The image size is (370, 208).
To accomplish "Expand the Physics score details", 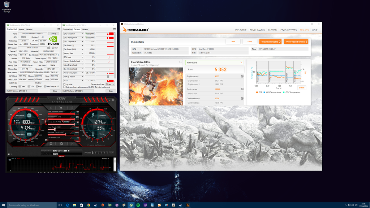I will pyautogui.click(x=242, y=89).
